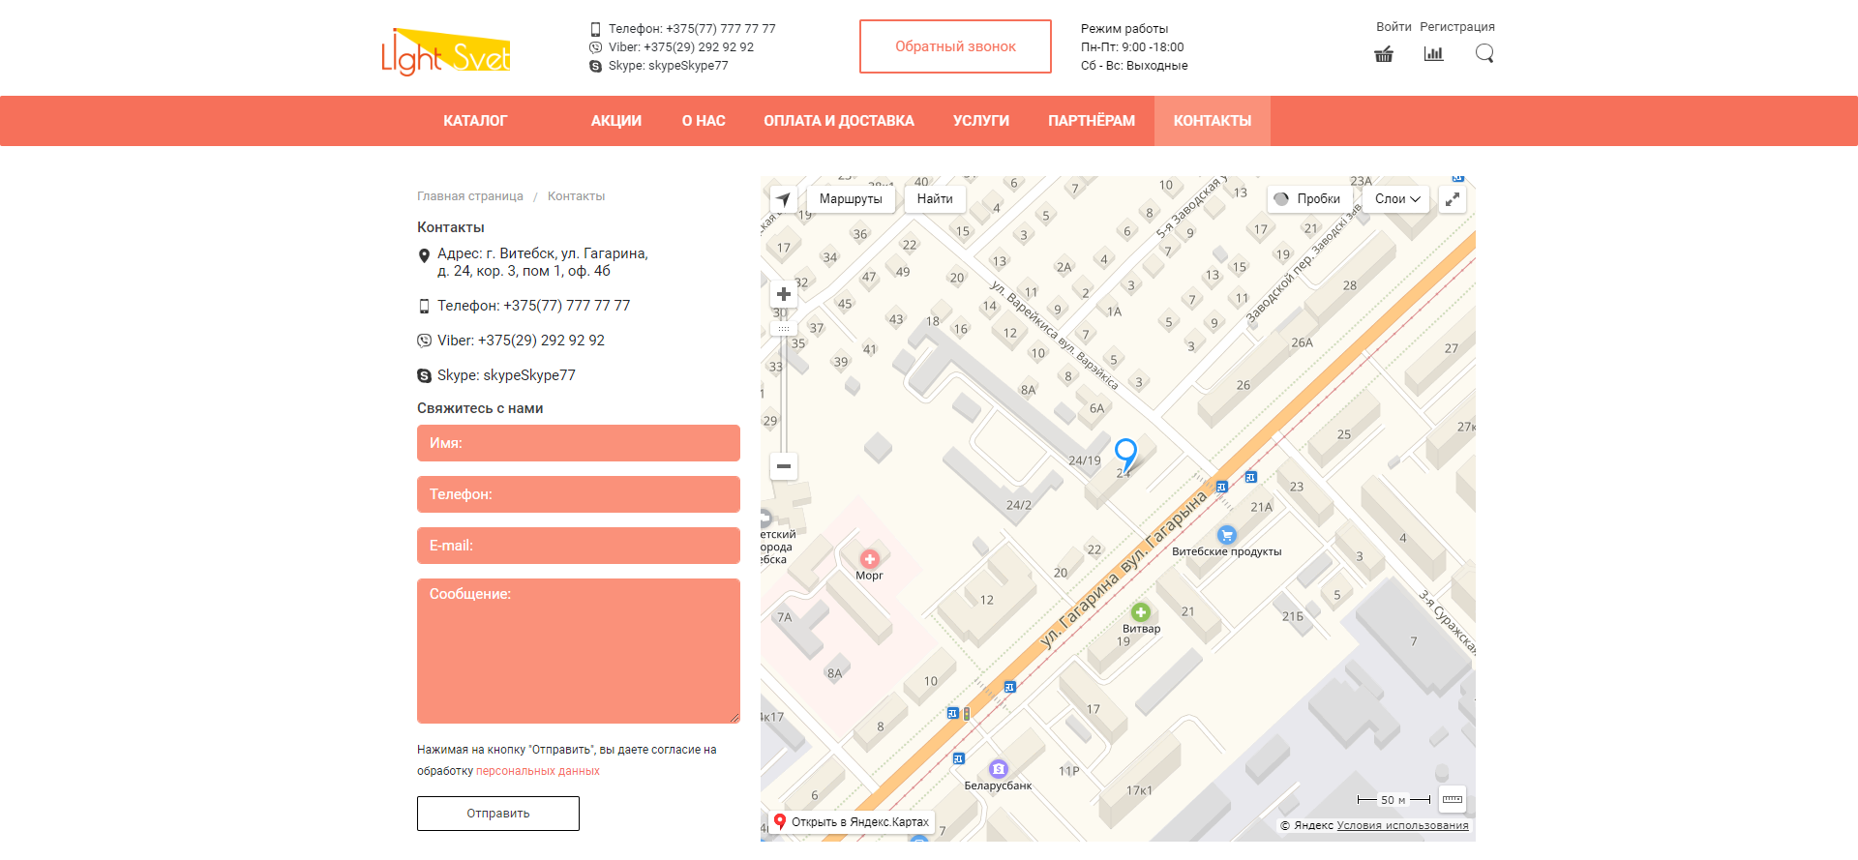Open the персональных данных link
The image size is (1858, 860).
pos(538,772)
